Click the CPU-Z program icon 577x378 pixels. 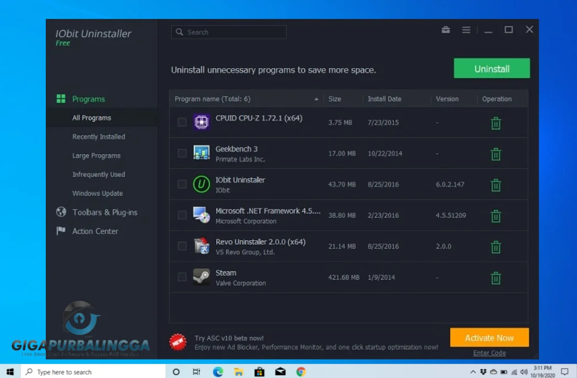coord(201,122)
